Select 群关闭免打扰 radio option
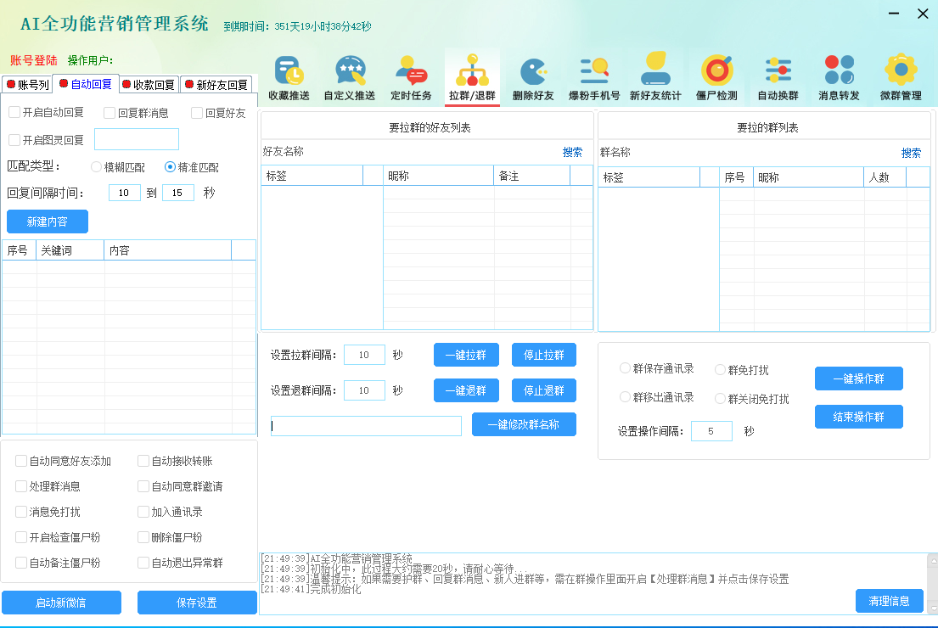The image size is (938, 628). [720, 398]
